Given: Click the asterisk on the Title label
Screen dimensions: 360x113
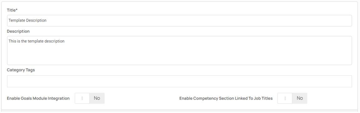Looking at the screenshot, I should click(x=17, y=10).
